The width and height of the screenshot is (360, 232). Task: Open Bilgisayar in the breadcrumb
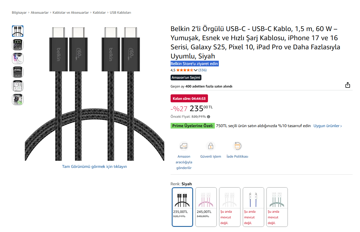pyautogui.click(x=19, y=13)
